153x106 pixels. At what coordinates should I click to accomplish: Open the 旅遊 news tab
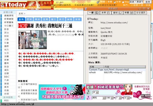point(78,19)
